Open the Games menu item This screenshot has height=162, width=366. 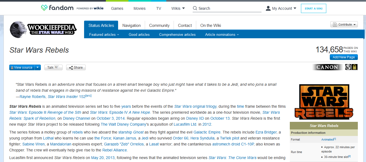coord(117,8)
